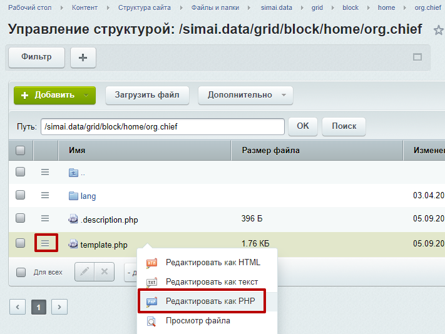Click the 'Загрузить файл' button
This screenshot has width=445, height=334.
tap(147, 95)
